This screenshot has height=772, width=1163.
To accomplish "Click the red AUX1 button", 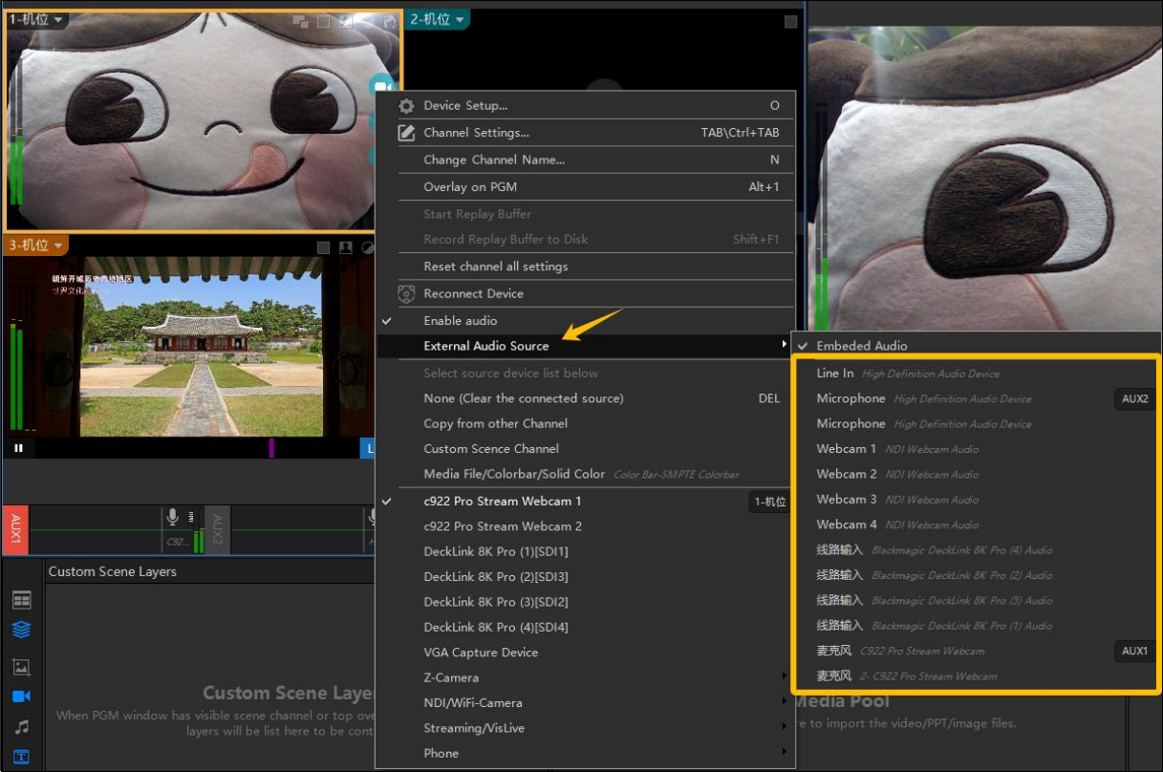I will 15,529.
